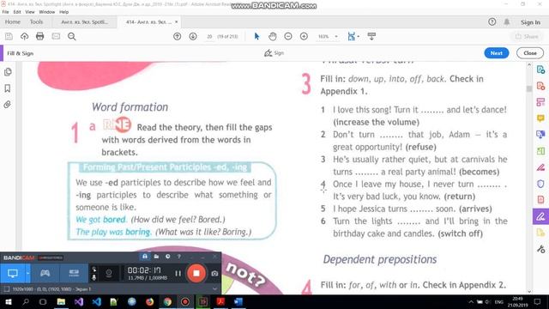The image size is (549, 309).
Task: Click the fit page width icon
Action: (351, 36)
